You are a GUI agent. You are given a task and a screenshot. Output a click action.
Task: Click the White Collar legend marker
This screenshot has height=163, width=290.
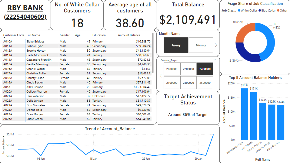[x=239, y=11]
